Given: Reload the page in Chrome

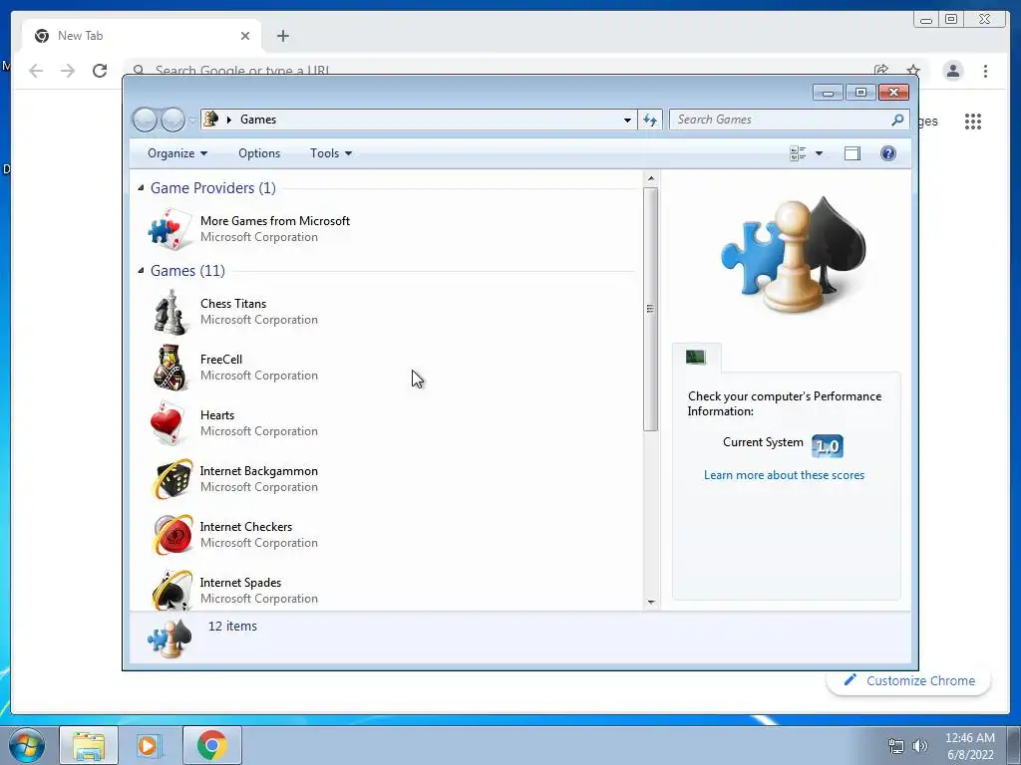Looking at the screenshot, I should coord(100,71).
